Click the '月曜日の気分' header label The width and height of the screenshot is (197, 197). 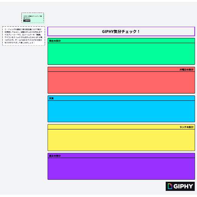tap(186, 69)
